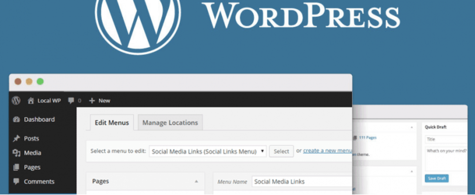This screenshot has width=475, height=195.
Task: Open the Dashboard menu item
Action: [x=39, y=119]
